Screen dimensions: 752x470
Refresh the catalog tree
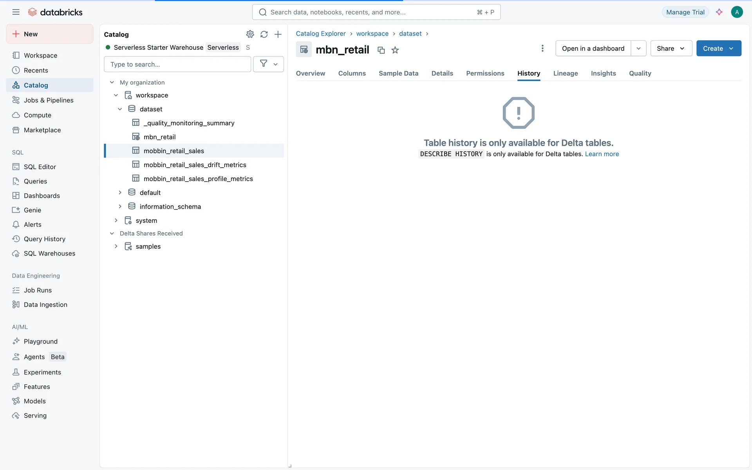[264, 34]
